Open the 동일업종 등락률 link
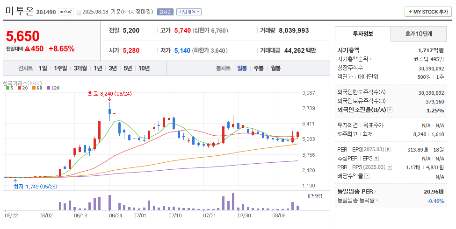456x229 pixels. point(357,200)
